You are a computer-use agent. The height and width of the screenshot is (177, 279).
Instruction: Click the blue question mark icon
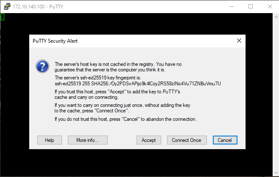point(42,66)
